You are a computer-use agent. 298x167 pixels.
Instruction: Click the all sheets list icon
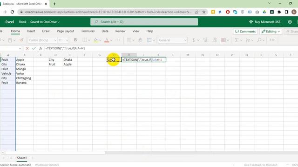(11, 158)
